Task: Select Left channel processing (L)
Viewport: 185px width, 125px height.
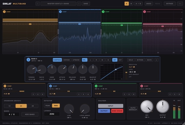Action: (90, 60)
